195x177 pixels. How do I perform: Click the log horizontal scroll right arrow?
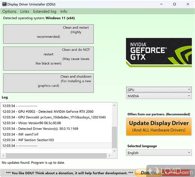click(x=109, y=156)
